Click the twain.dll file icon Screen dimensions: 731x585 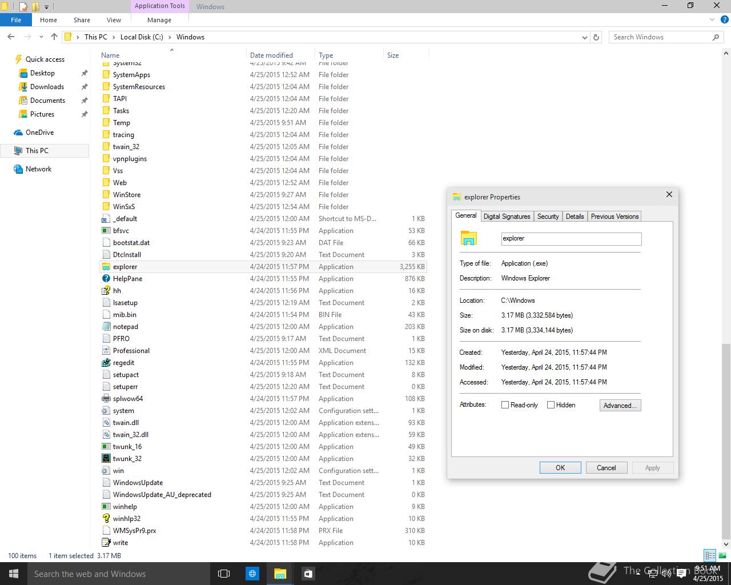click(106, 423)
